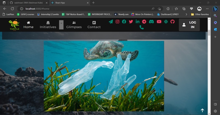220x115 pixels.
Task: Open the GitHub icon in site header
Action: 173,22
